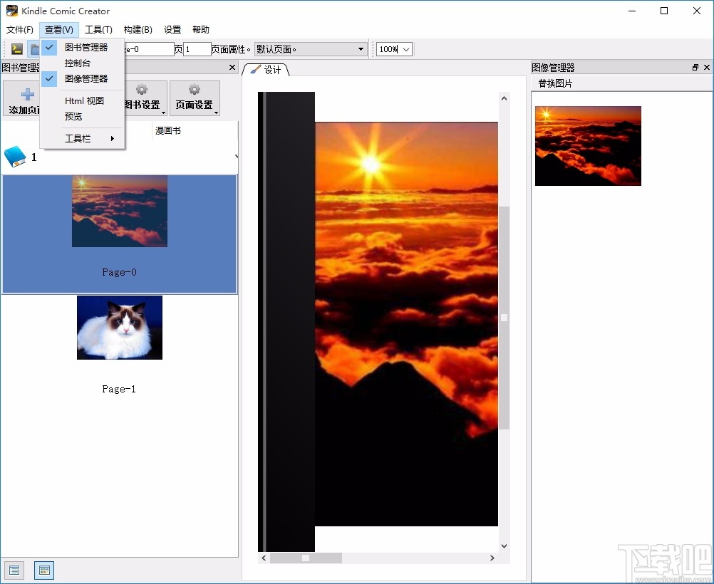Image resolution: width=714 pixels, height=584 pixels.
Task: Open the 设置 menu
Action: [172, 30]
